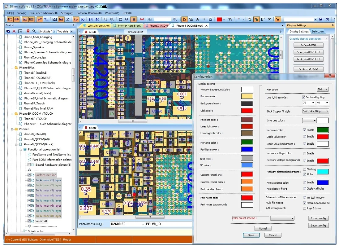Click the blue X delete icon in toolbar

click(328, 19)
